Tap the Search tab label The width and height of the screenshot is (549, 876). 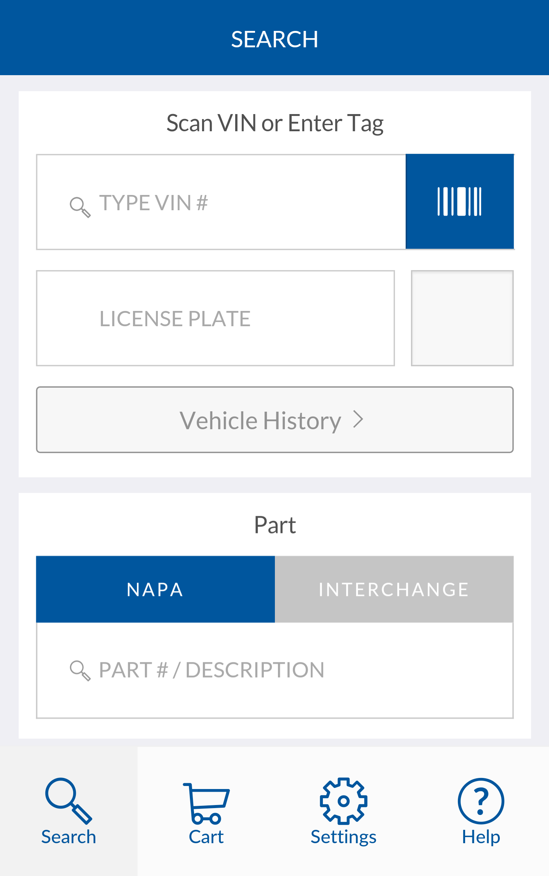(x=68, y=837)
